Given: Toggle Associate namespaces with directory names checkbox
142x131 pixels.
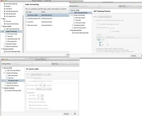Looking at the screenshot, I should (95, 20).
